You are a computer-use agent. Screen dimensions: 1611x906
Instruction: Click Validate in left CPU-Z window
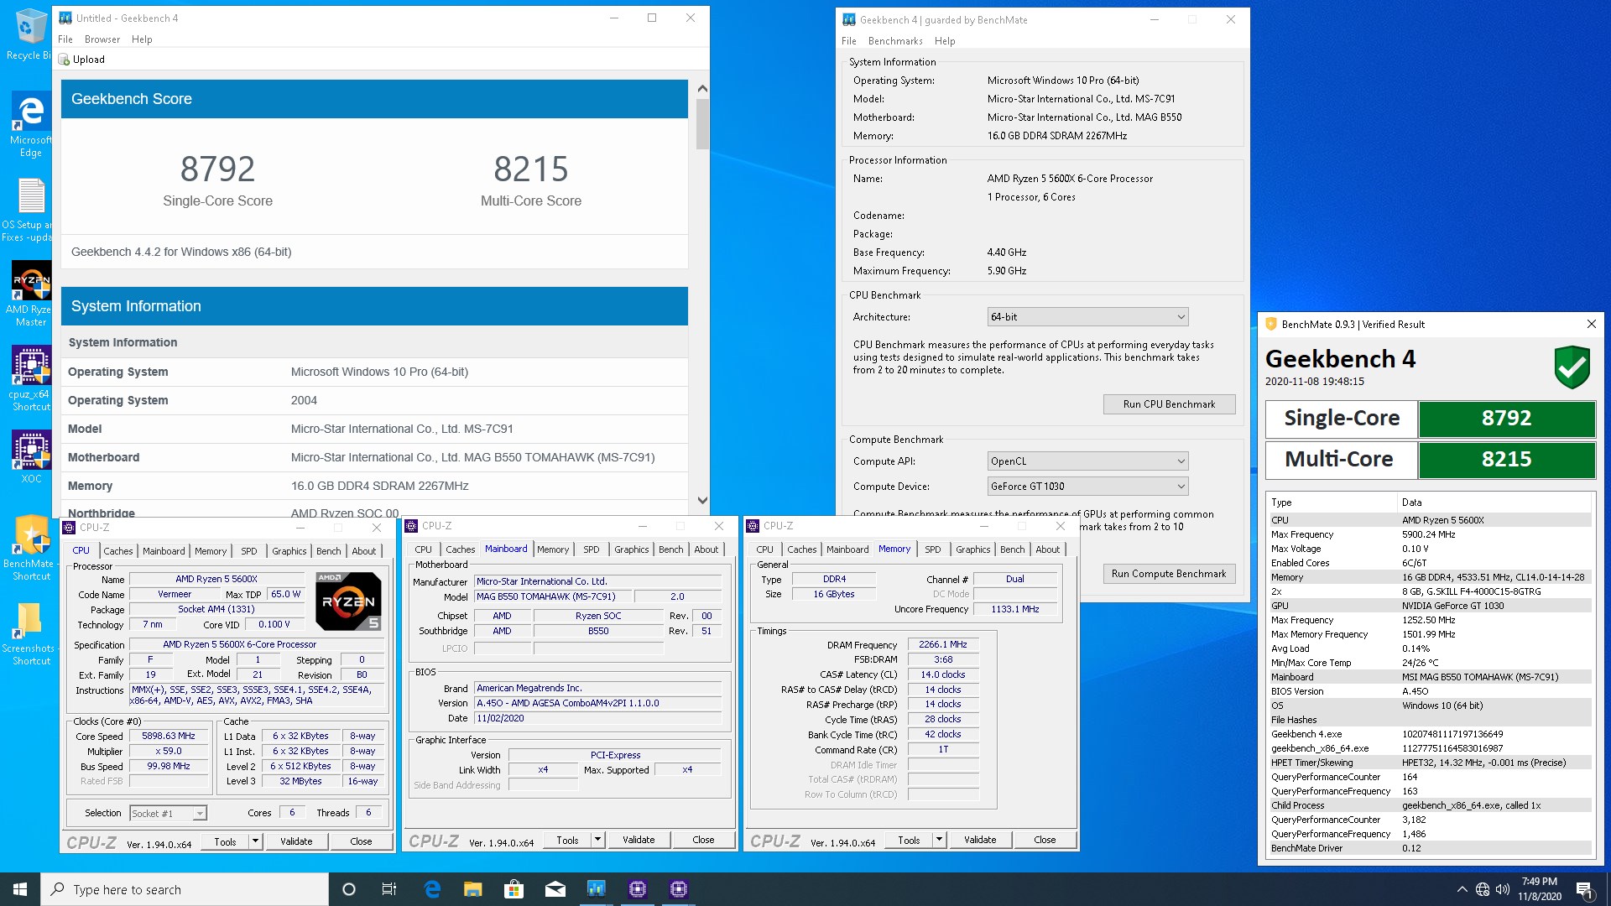(296, 841)
